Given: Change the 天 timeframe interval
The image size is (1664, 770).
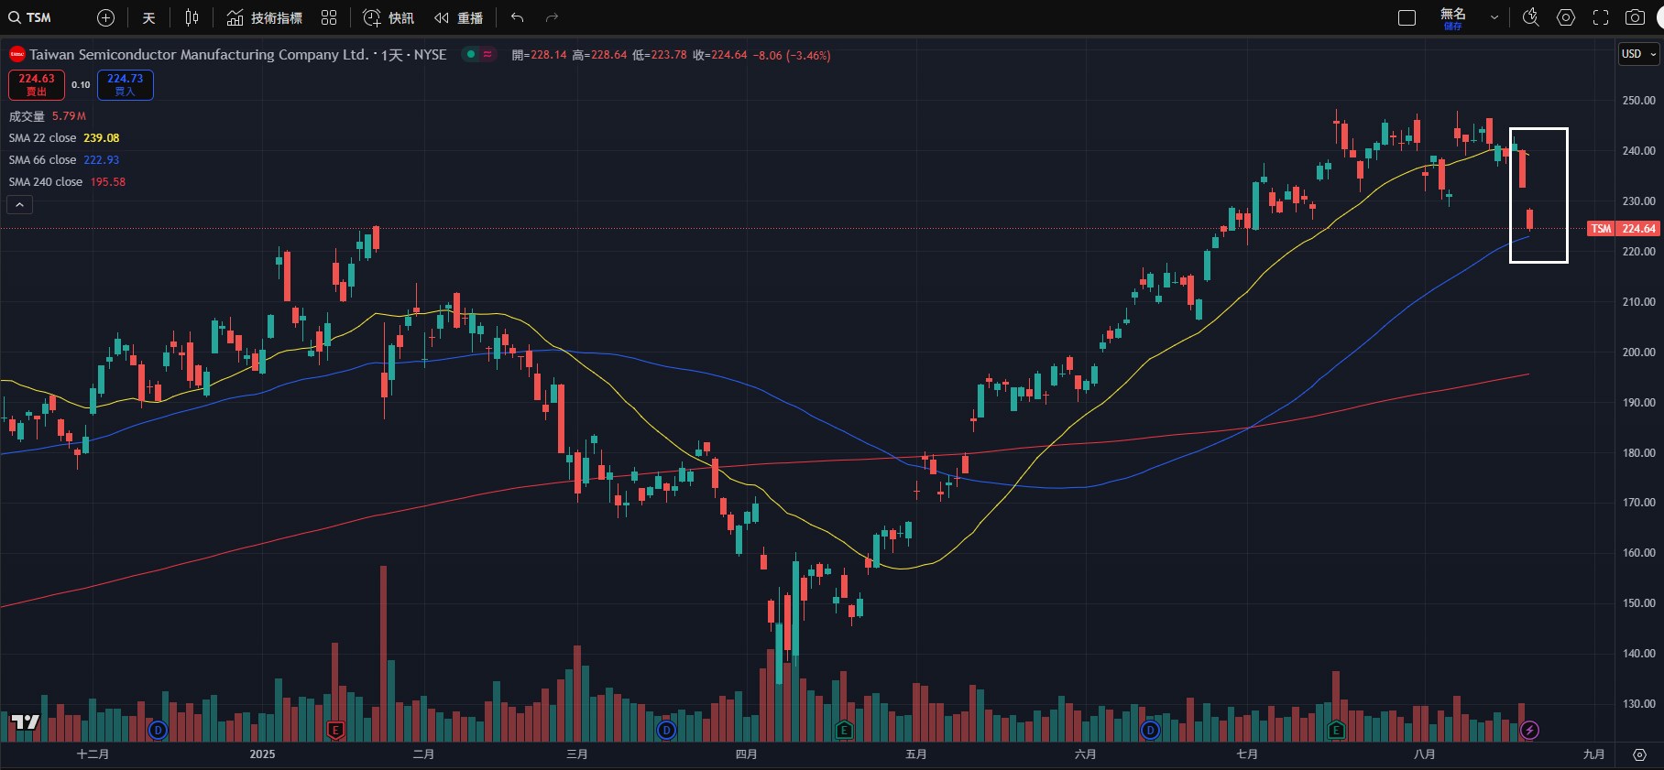Looking at the screenshot, I should click(148, 17).
